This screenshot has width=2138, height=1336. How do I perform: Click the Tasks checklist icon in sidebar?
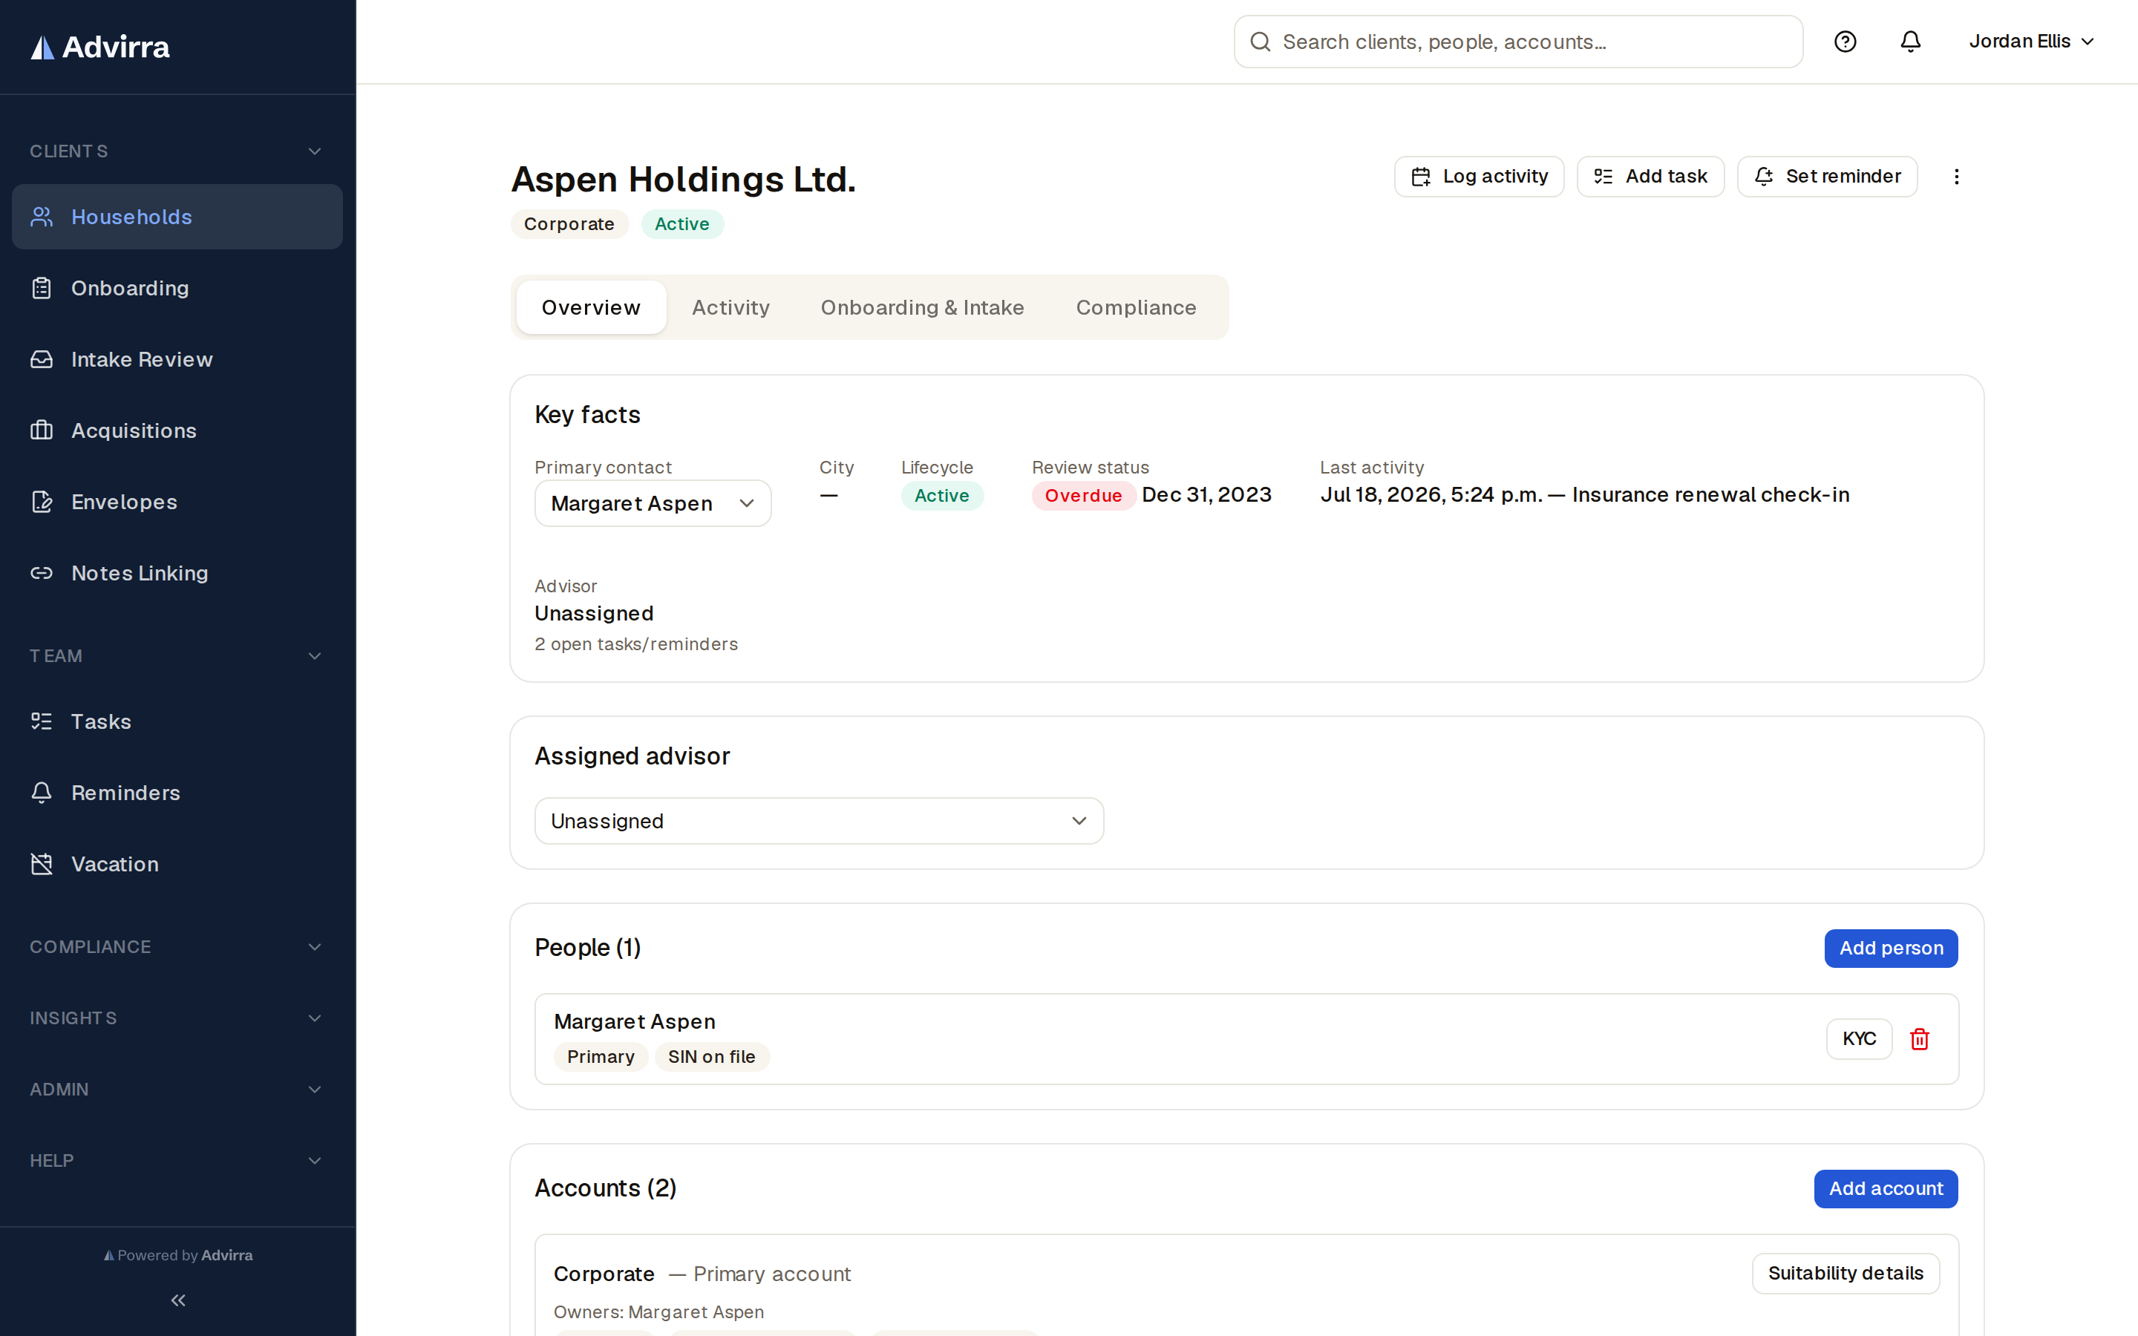pyautogui.click(x=42, y=722)
